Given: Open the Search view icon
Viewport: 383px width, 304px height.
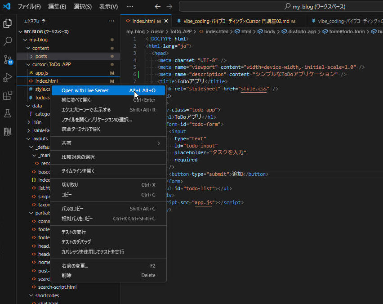Looking at the screenshot, I should [x=8, y=41].
